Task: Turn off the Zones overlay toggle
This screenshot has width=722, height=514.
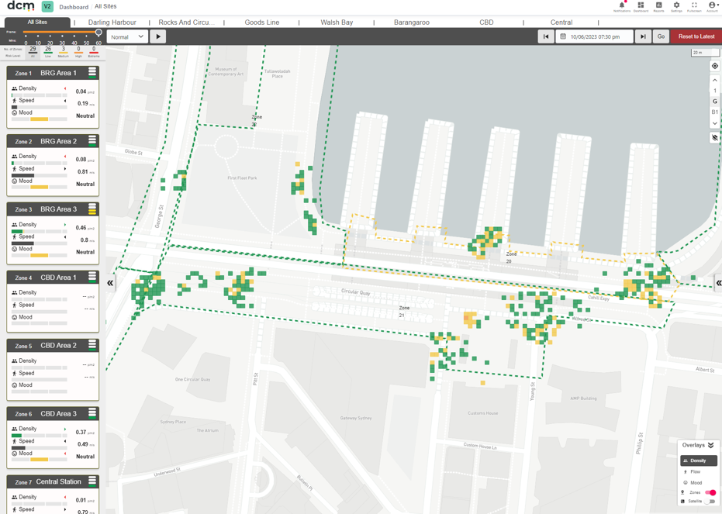Action: click(710, 492)
